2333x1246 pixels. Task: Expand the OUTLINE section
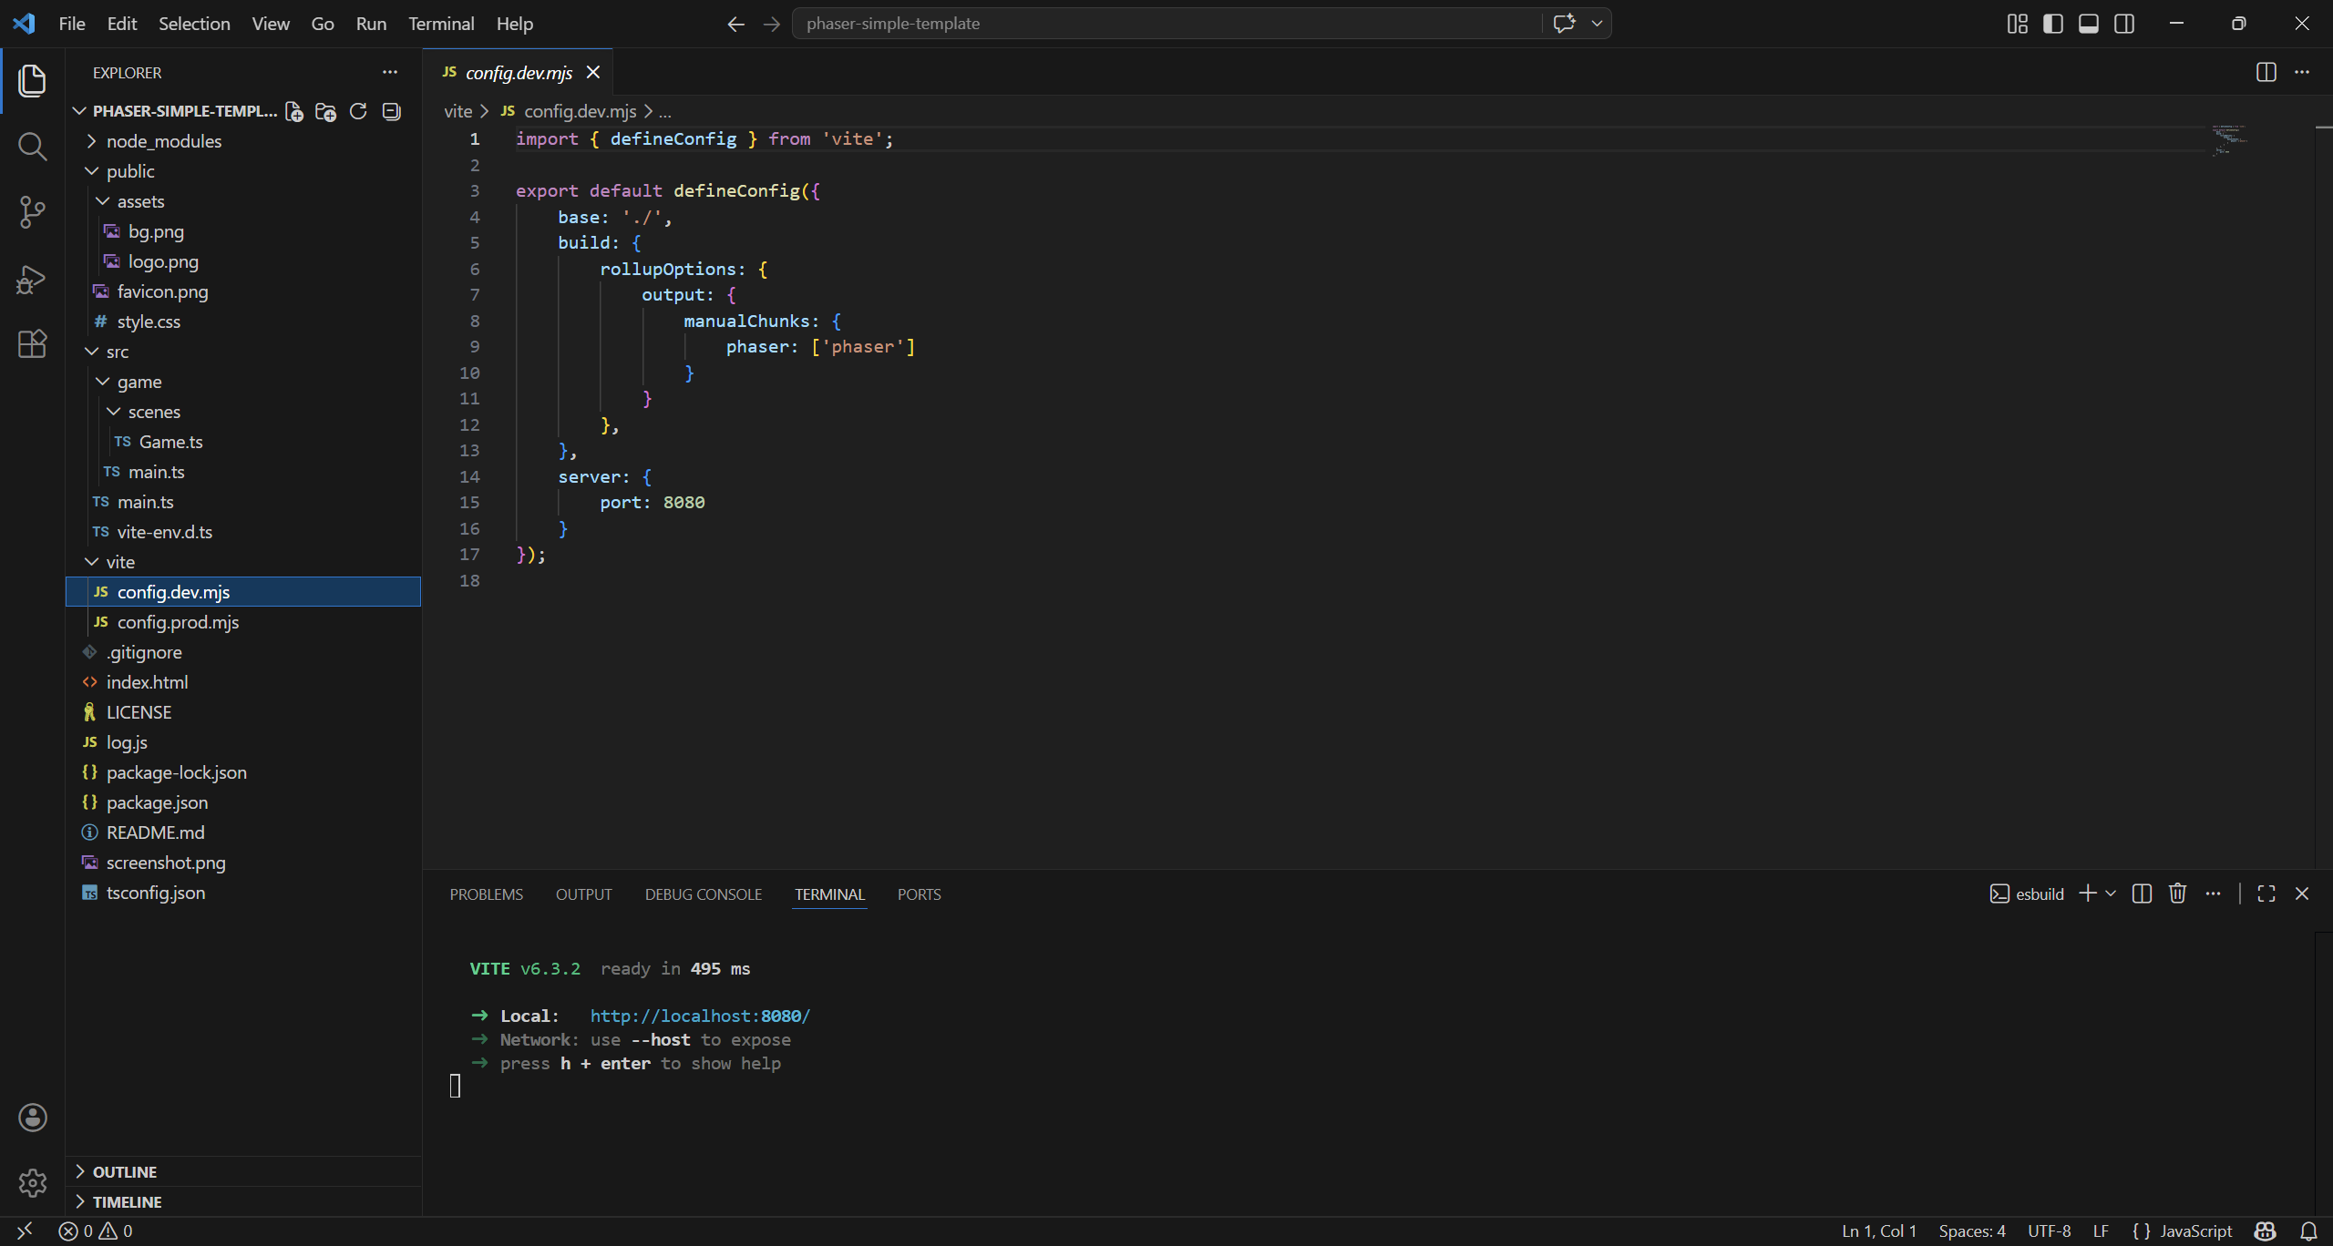(x=125, y=1171)
